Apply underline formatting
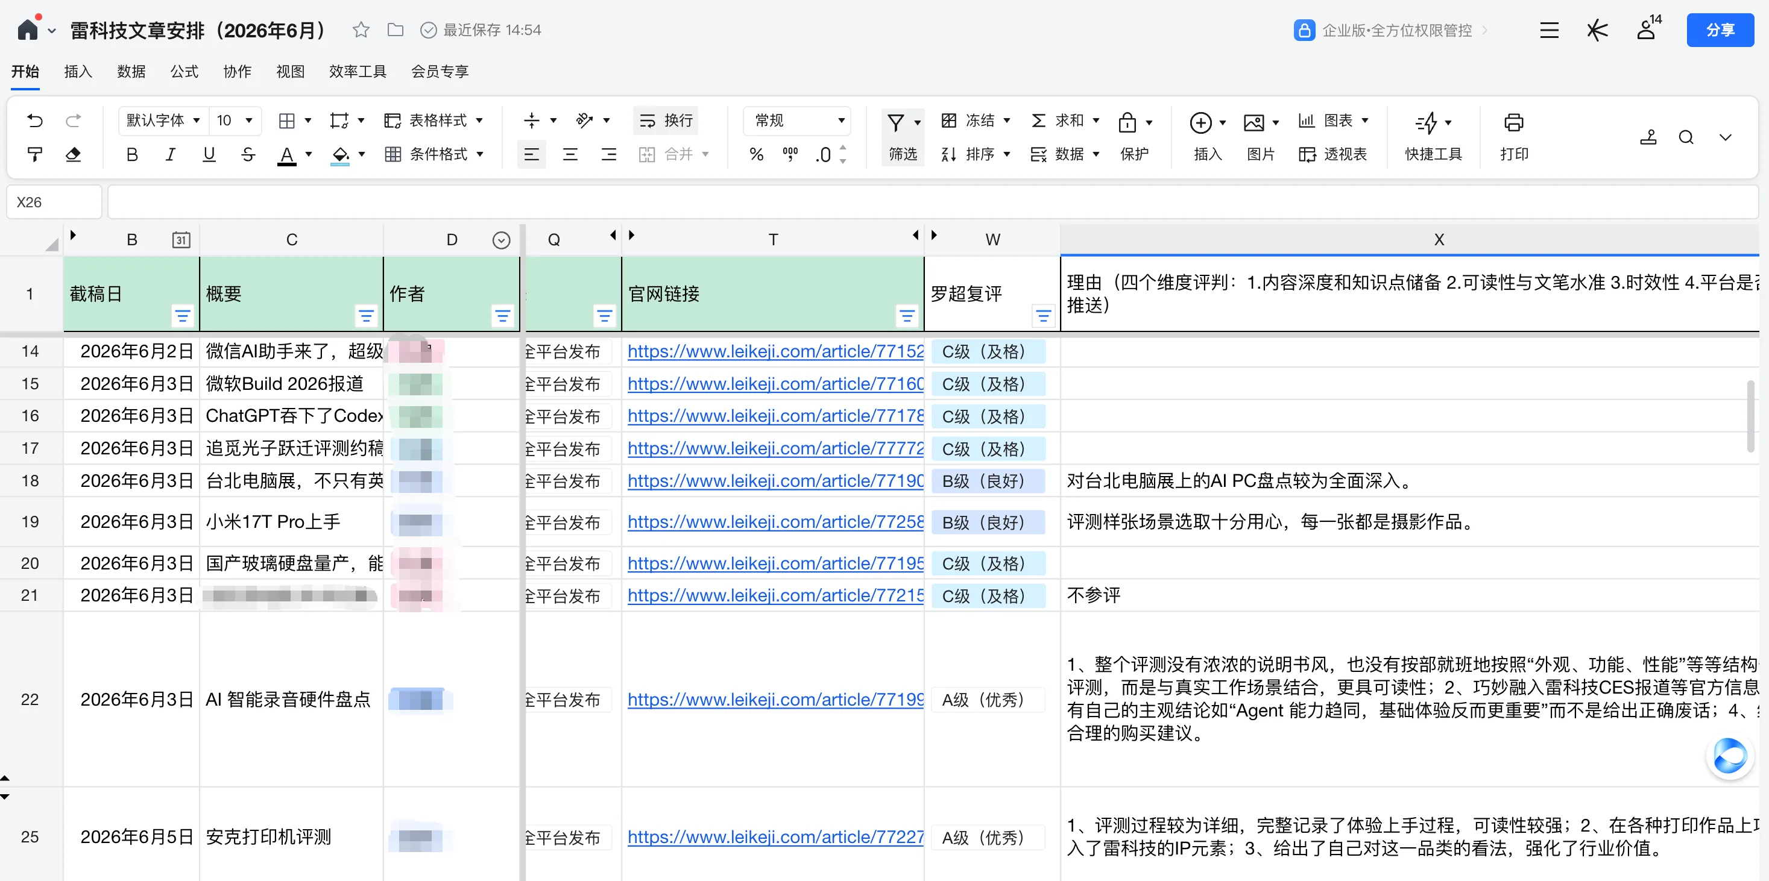This screenshot has height=881, width=1769. (x=209, y=154)
